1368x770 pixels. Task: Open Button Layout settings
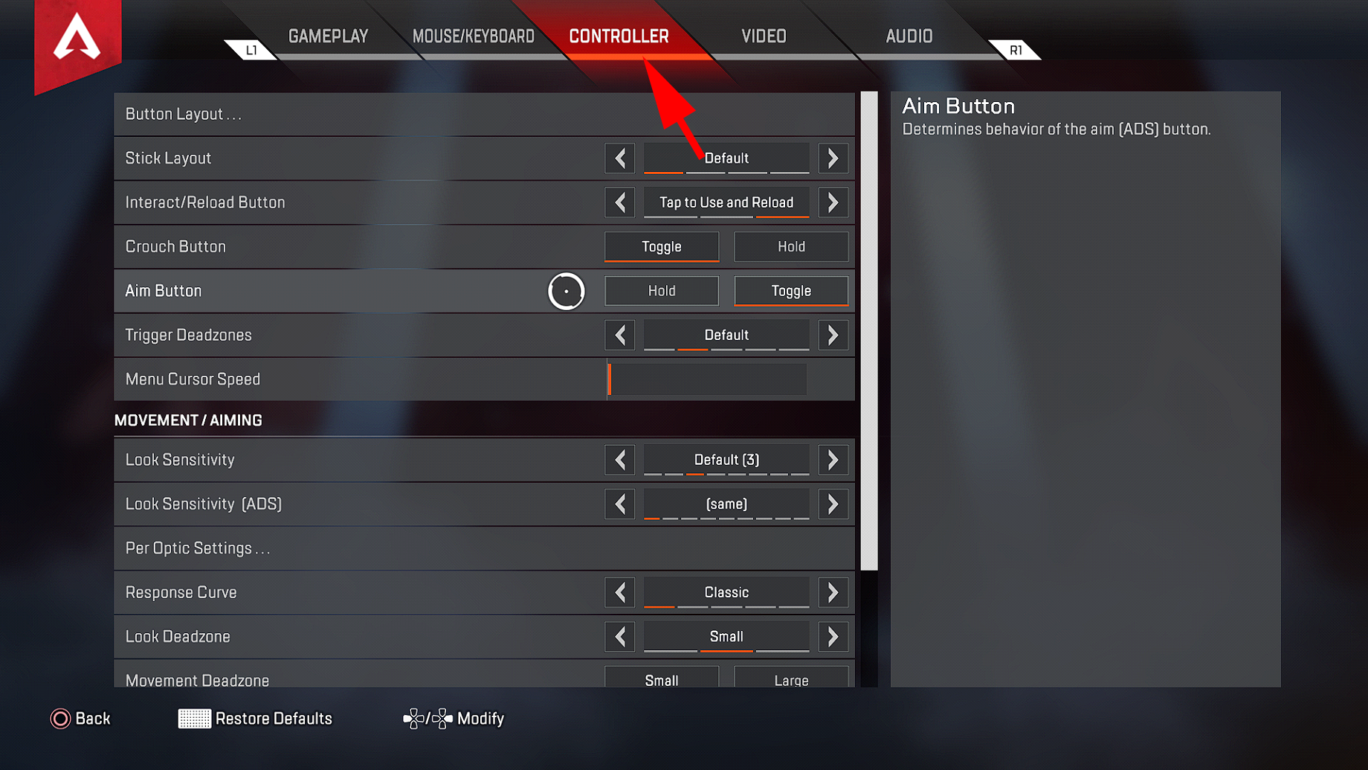pos(484,114)
